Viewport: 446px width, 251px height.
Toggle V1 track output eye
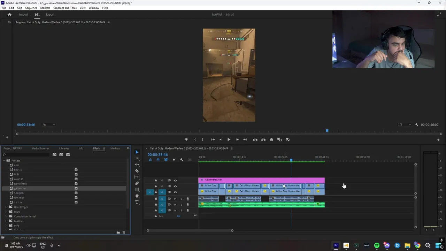(x=175, y=192)
